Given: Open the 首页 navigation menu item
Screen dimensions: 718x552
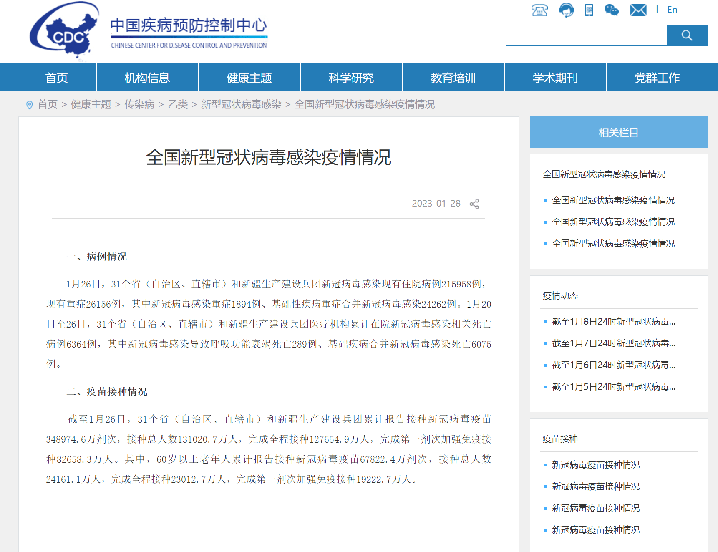Looking at the screenshot, I should [56, 78].
